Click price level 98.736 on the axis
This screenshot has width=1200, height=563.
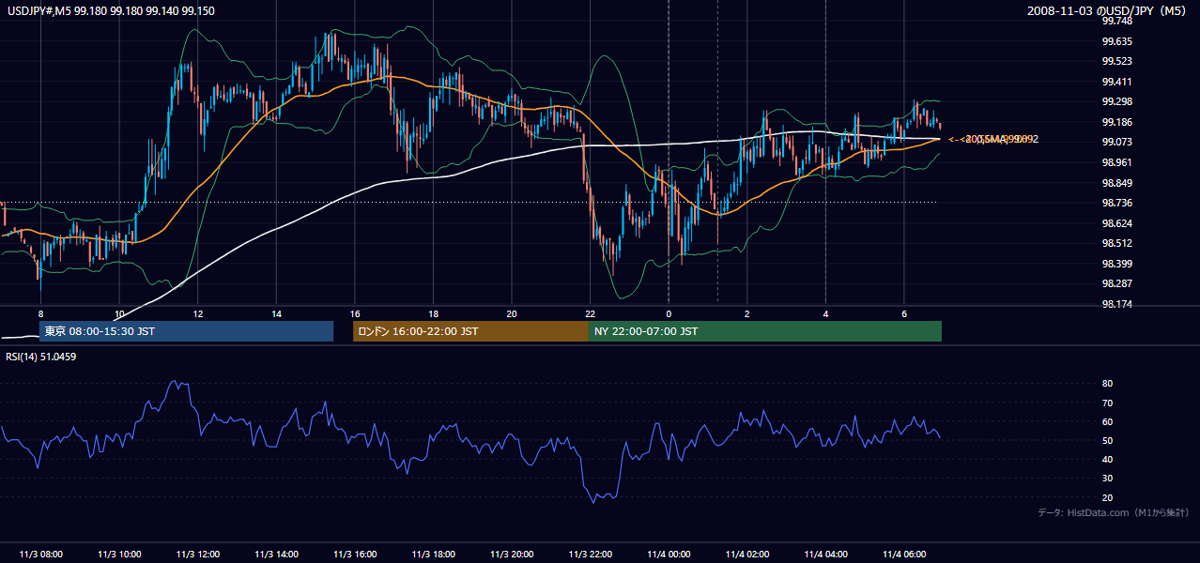(1117, 203)
